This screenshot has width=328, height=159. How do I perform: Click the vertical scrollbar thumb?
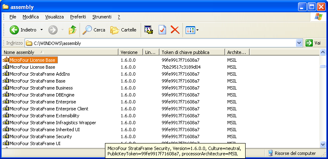[x=323, y=66]
